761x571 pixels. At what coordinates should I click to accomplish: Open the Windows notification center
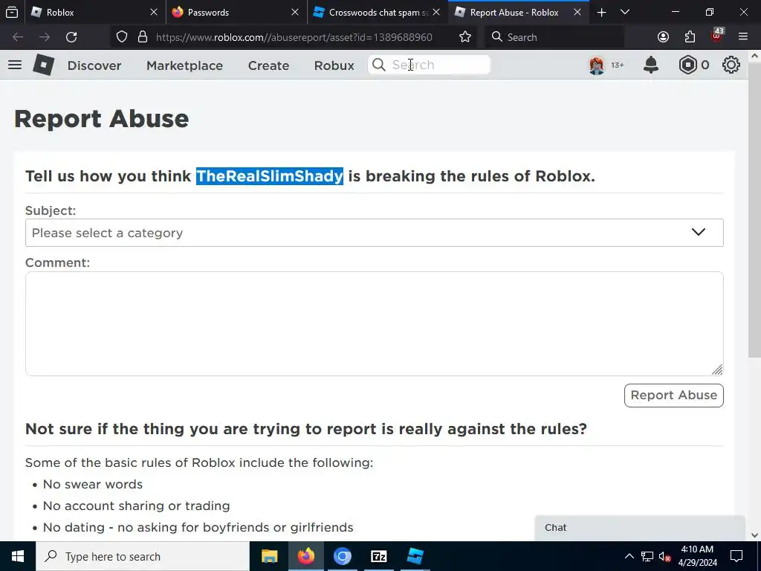pyautogui.click(x=736, y=556)
